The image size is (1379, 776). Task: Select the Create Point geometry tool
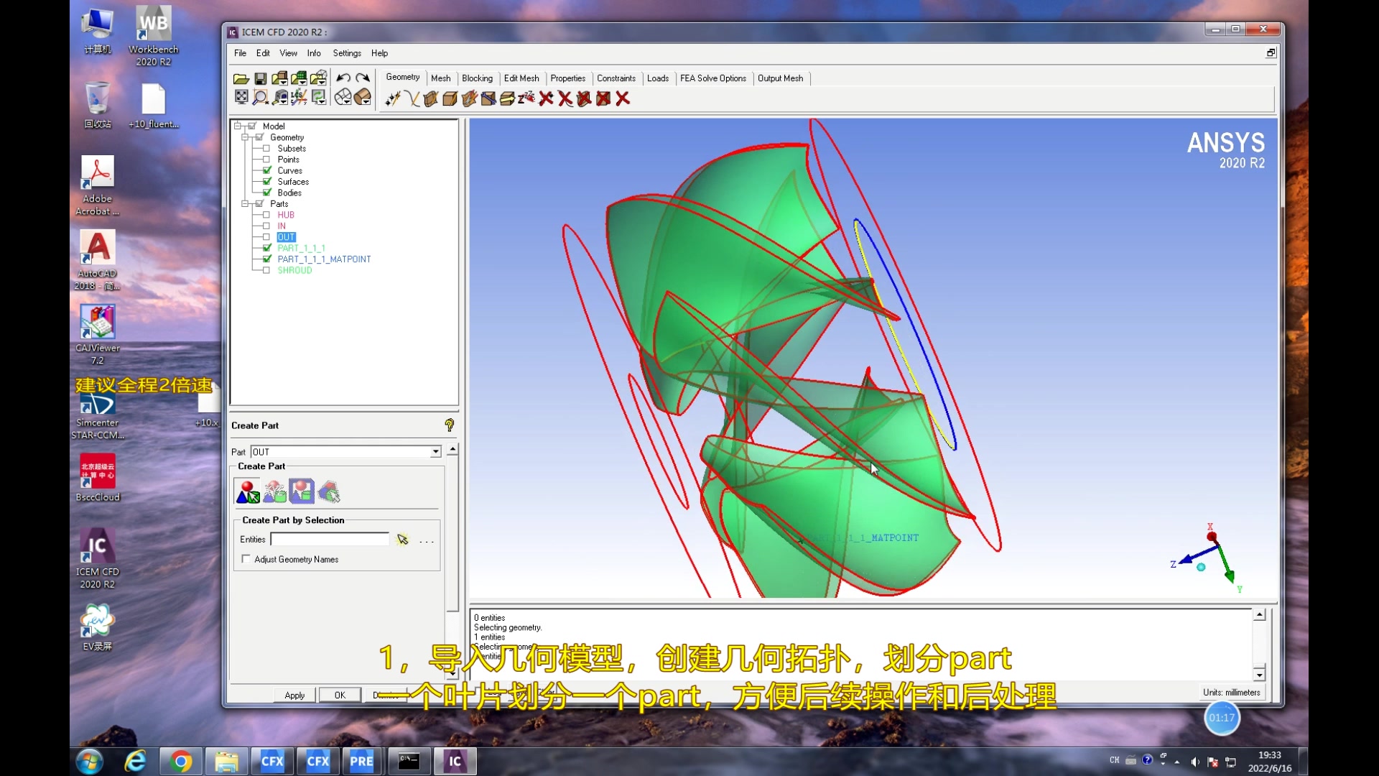click(x=392, y=98)
